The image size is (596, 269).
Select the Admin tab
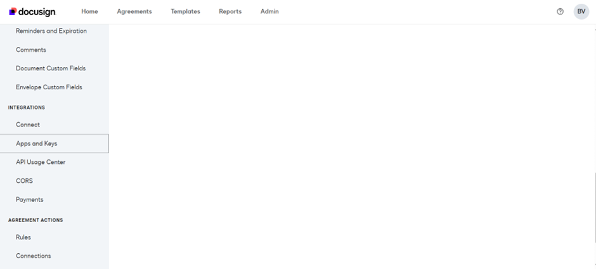click(269, 11)
